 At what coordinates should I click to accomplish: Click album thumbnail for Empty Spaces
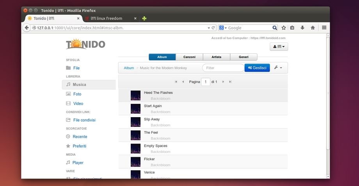pos(135,148)
